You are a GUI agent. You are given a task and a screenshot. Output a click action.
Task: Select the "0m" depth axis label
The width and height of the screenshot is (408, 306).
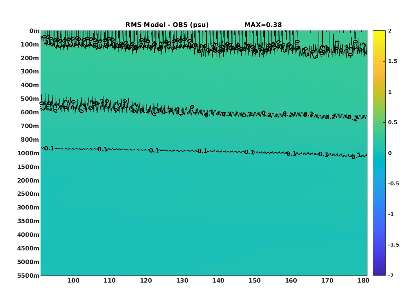pyautogui.click(x=34, y=31)
